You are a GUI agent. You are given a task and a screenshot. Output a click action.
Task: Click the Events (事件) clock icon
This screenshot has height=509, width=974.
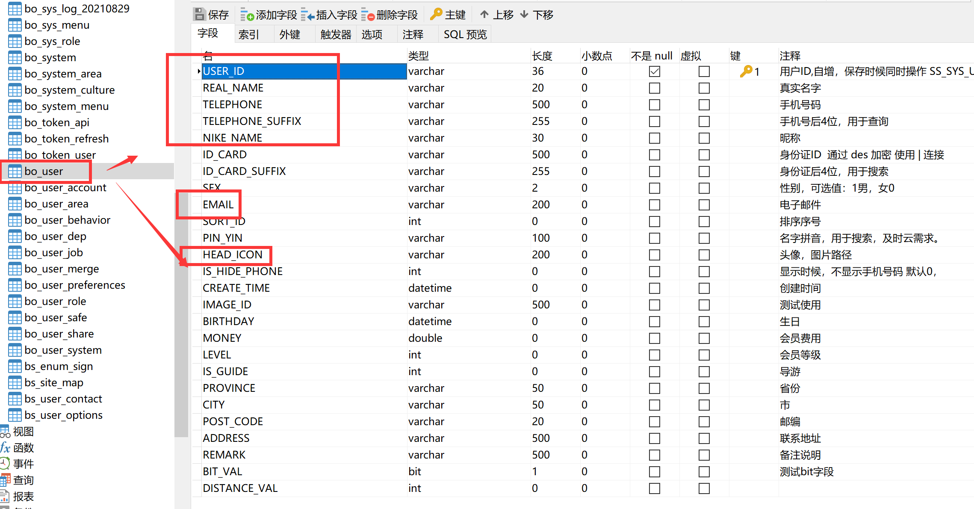5,464
